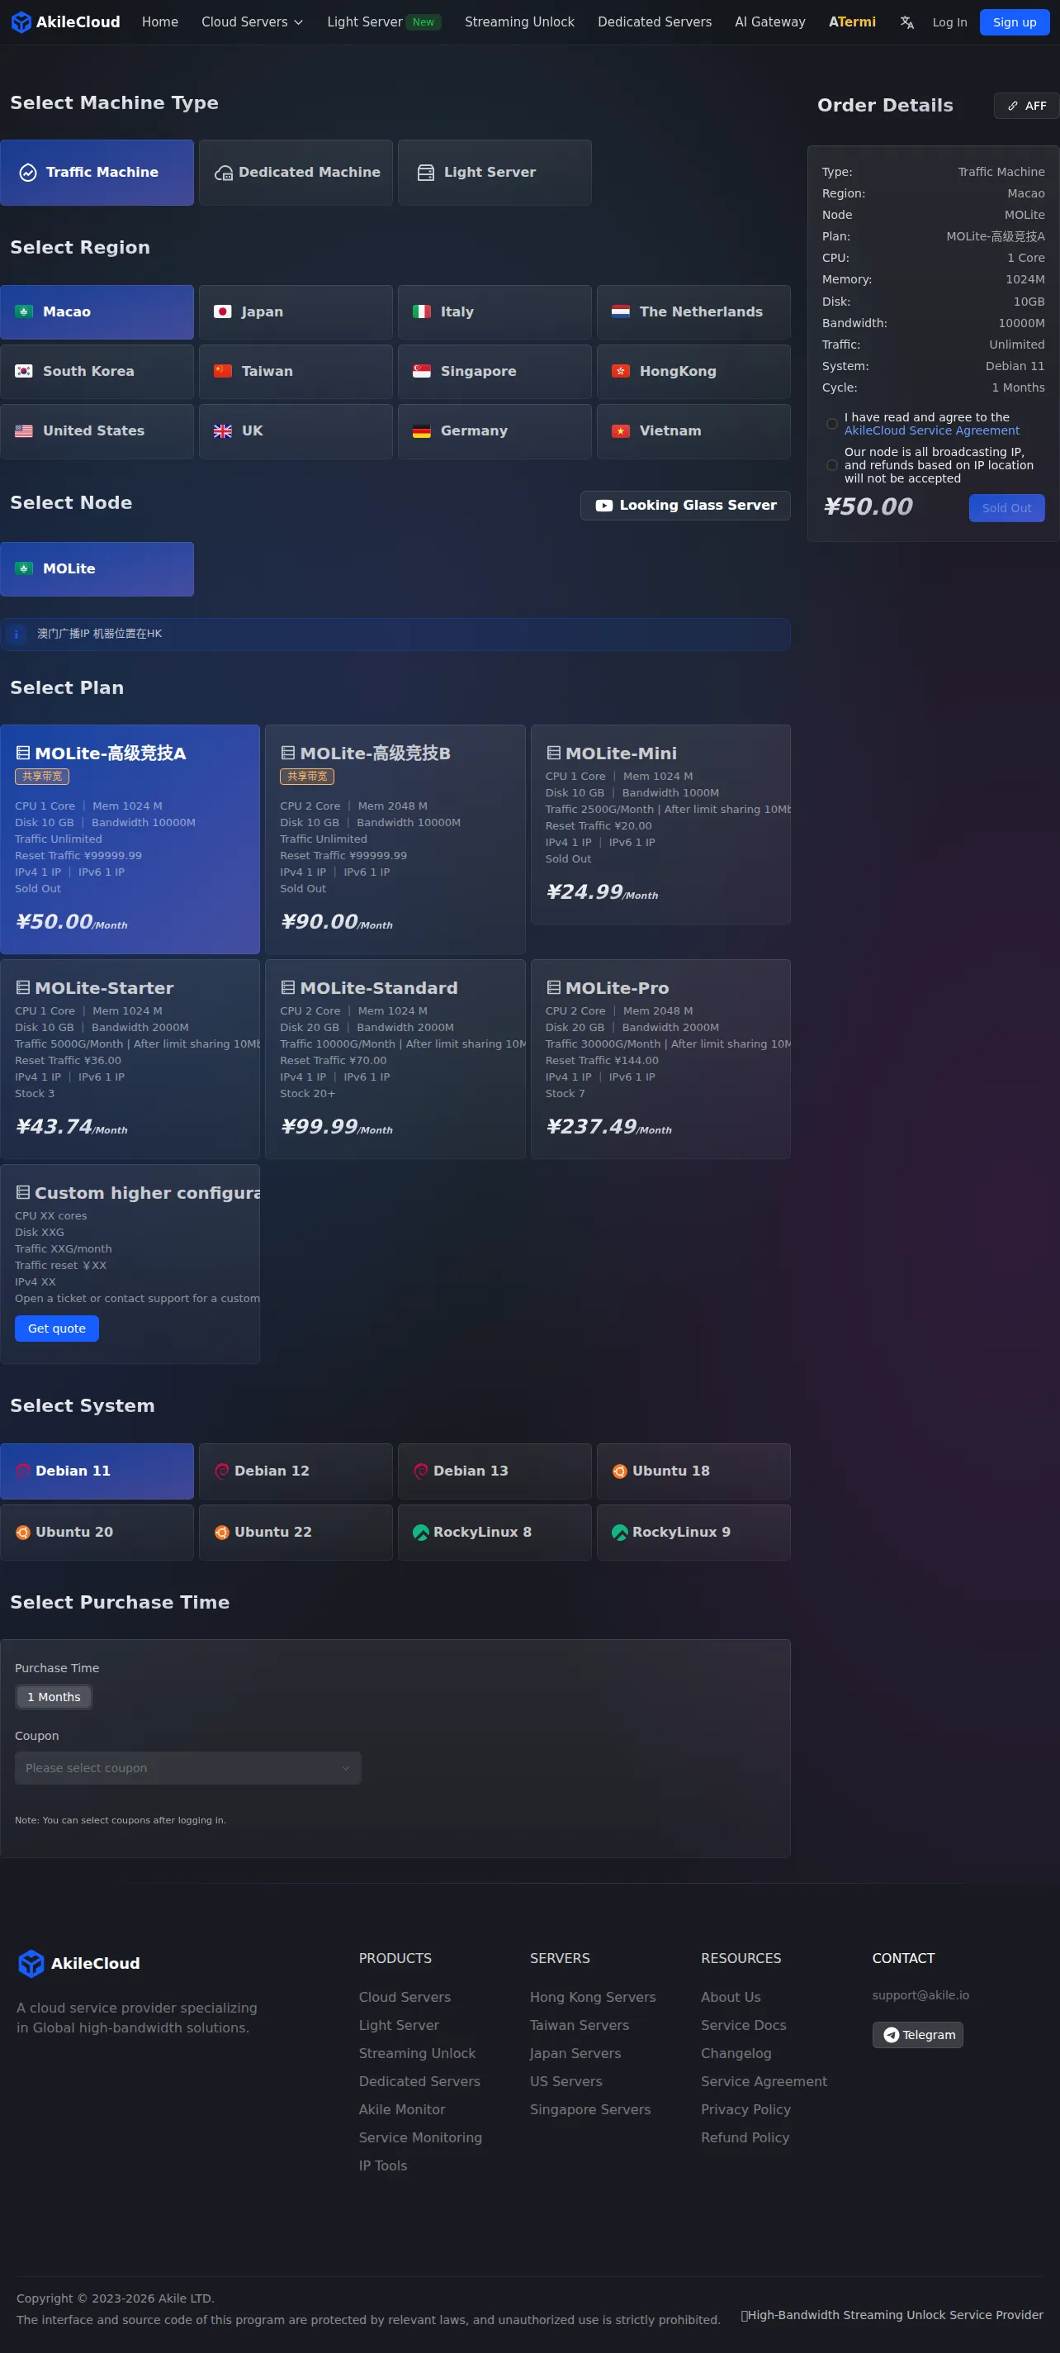Open the Changelog footer link
Viewport: 1060px width, 2353px height.
(736, 2053)
